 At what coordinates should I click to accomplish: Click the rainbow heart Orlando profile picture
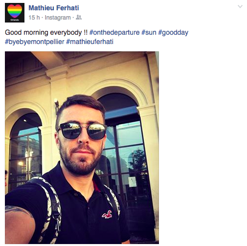tap(15, 13)
